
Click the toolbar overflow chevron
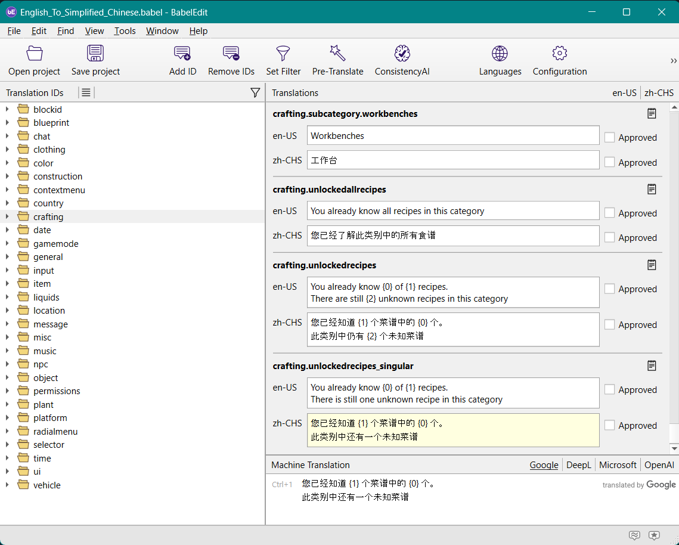point(673,61)
